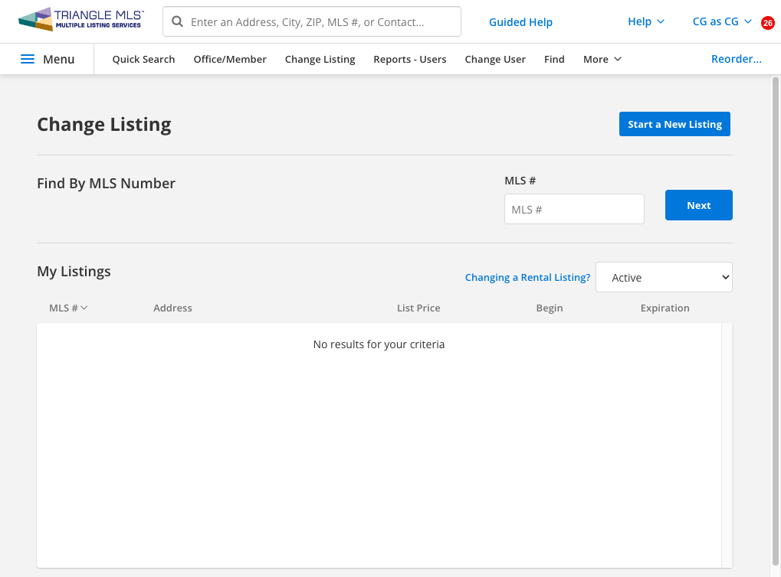
Task: Open the Office/Member menu item
Action: pyautogui.click(x=230, y=59)
